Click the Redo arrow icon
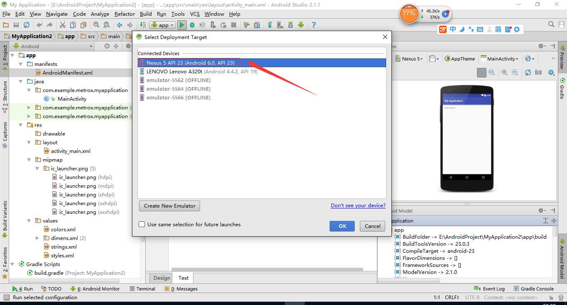This screenshot has height=305, width=567. [50, 25]
